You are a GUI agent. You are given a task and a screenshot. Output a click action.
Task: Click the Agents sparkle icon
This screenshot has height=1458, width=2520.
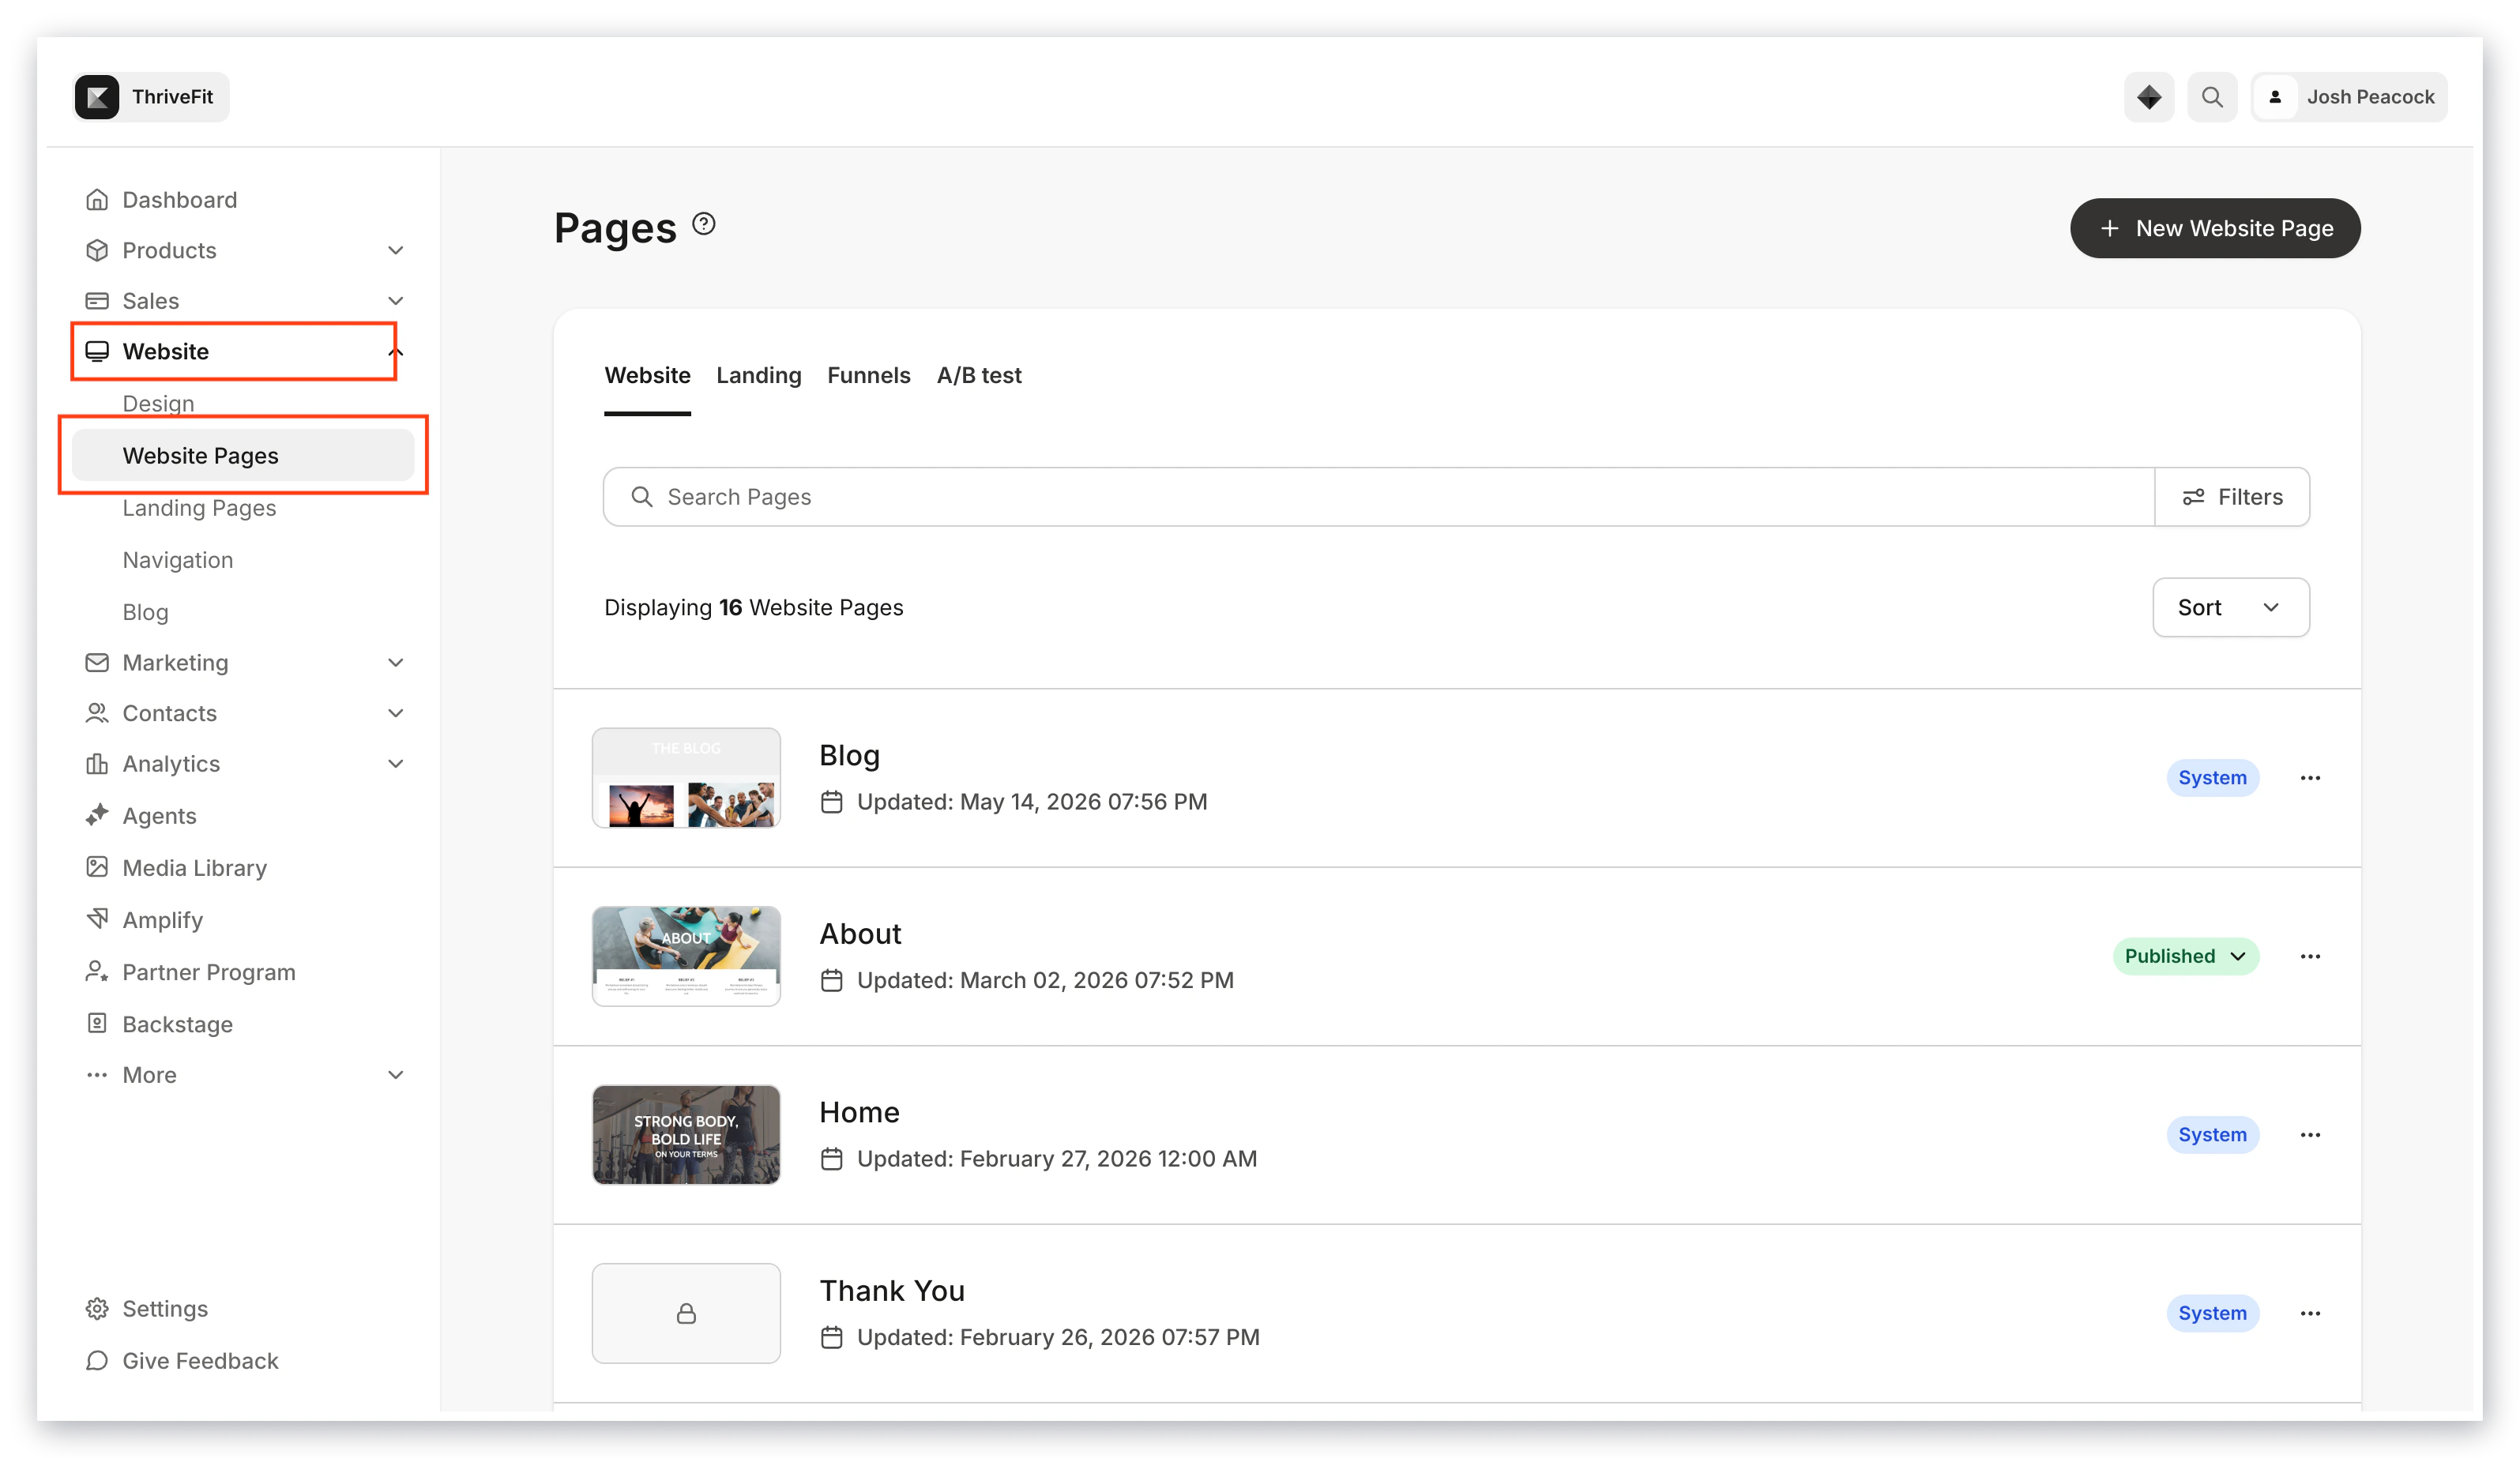click(x=97, y=816)
